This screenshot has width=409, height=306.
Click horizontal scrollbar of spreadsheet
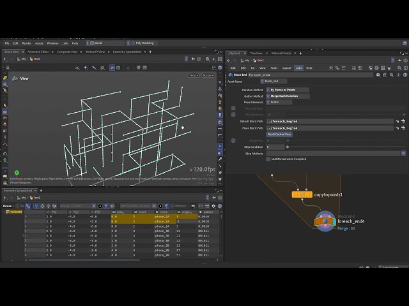pyautogui.click(x=84, y=259)
